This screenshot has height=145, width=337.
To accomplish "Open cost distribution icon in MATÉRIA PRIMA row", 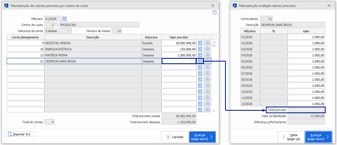I will click(x=208, y=55).
